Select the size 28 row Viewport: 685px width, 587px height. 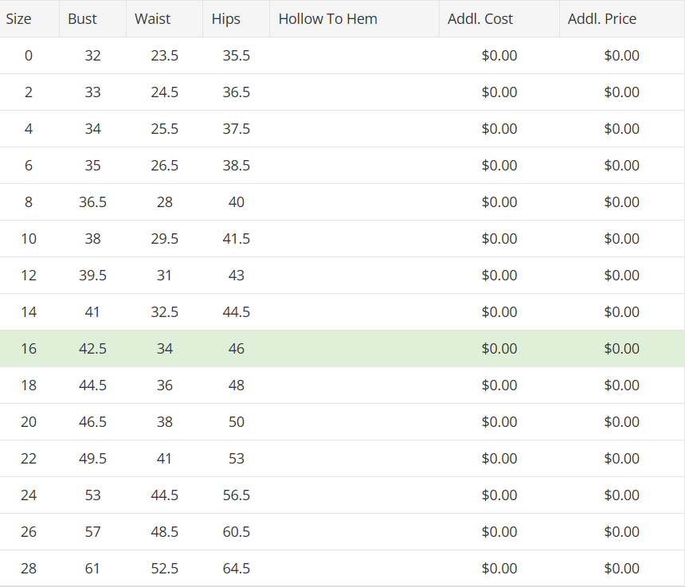click(x=342, y=568)
